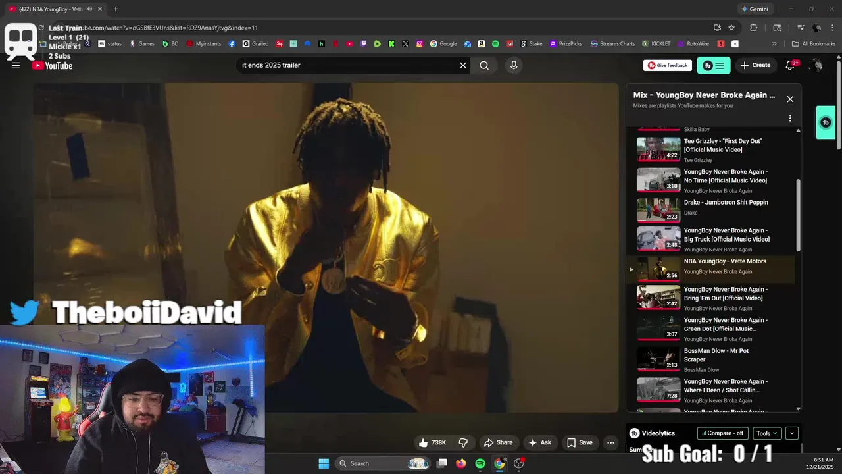The image size is (842, 474).
Task: Open YouTube notifications bell
Action: [791, 65]
